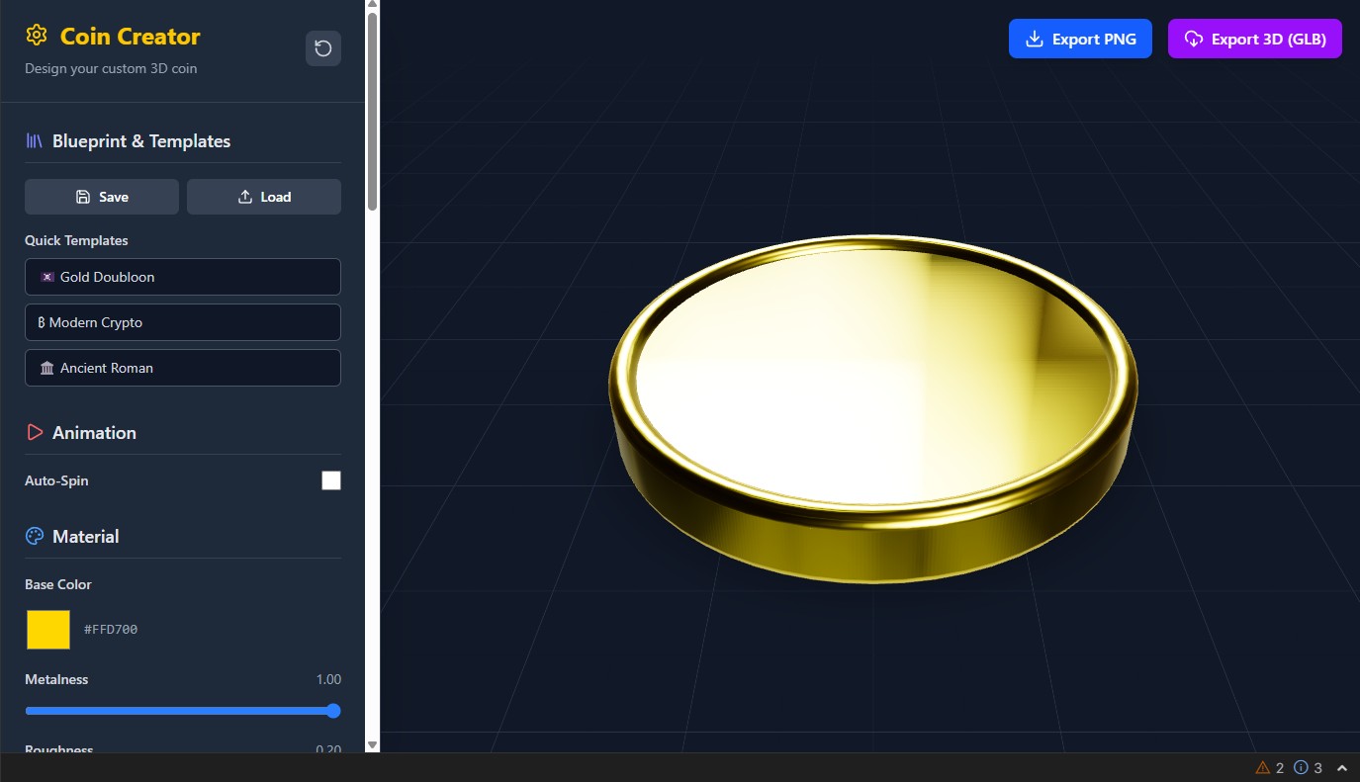The height and width of the screenshot is (782, 1360).
Task: Click the Metalness slider handle
Action: pyautogui.click(x=333, y=711)
